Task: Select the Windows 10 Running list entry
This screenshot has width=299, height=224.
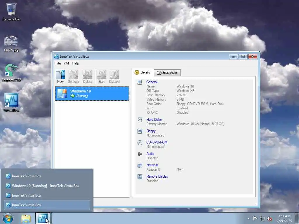Action: coord(92,94)
